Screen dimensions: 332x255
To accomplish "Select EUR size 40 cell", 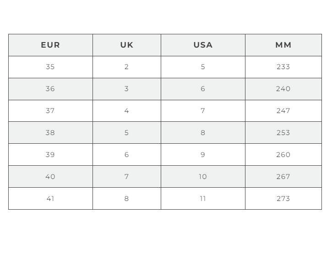I will coord(50,177).
